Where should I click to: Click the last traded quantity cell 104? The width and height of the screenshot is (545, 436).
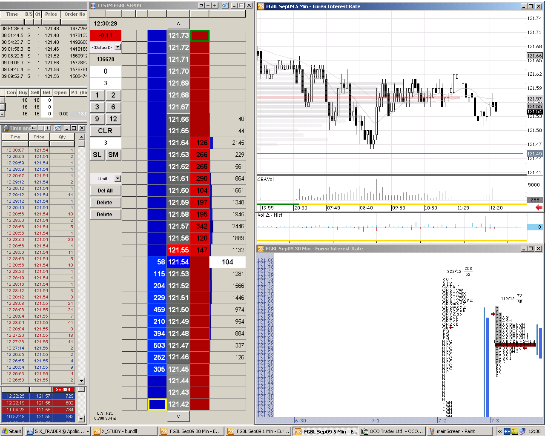pos(227,262)
